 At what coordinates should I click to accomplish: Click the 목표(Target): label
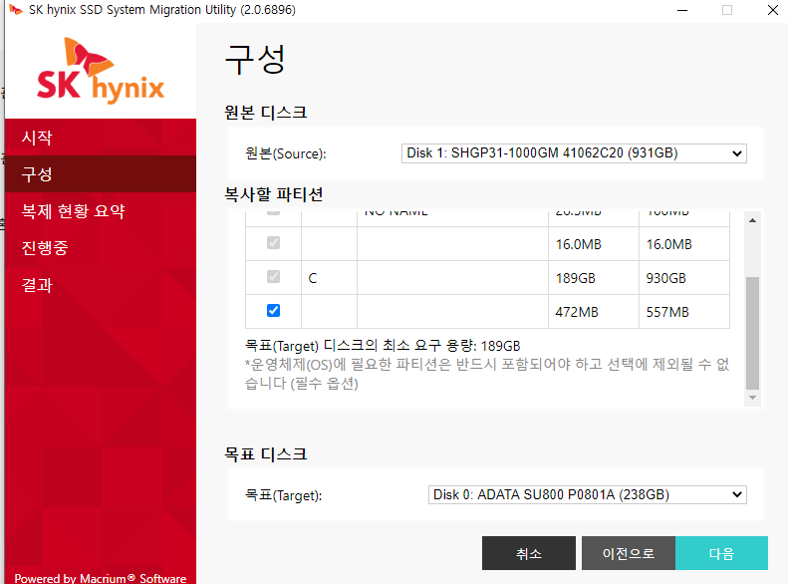pos(284,495)
